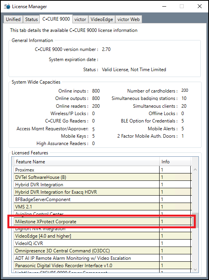Select the Milestone XProtect Corporate row
Viewport: 209px width, 280px height.
point(102,221)
